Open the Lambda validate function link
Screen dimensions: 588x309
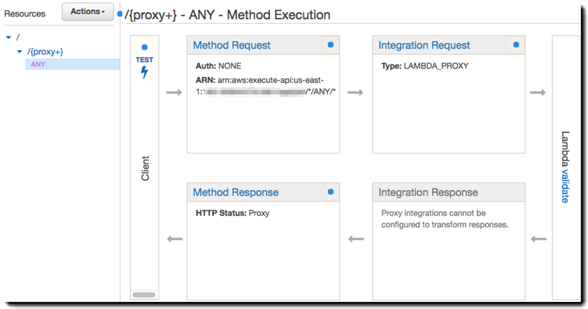(565, 185)
